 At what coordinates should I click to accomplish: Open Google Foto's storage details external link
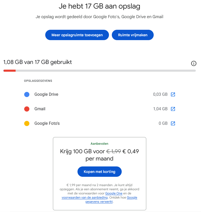pyautogui.click(x=173, y=123)
